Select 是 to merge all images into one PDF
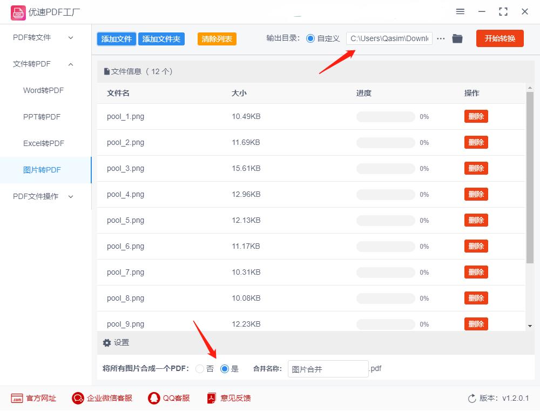The height and width of the screenshot is (411, 540). tap(224, 369)
